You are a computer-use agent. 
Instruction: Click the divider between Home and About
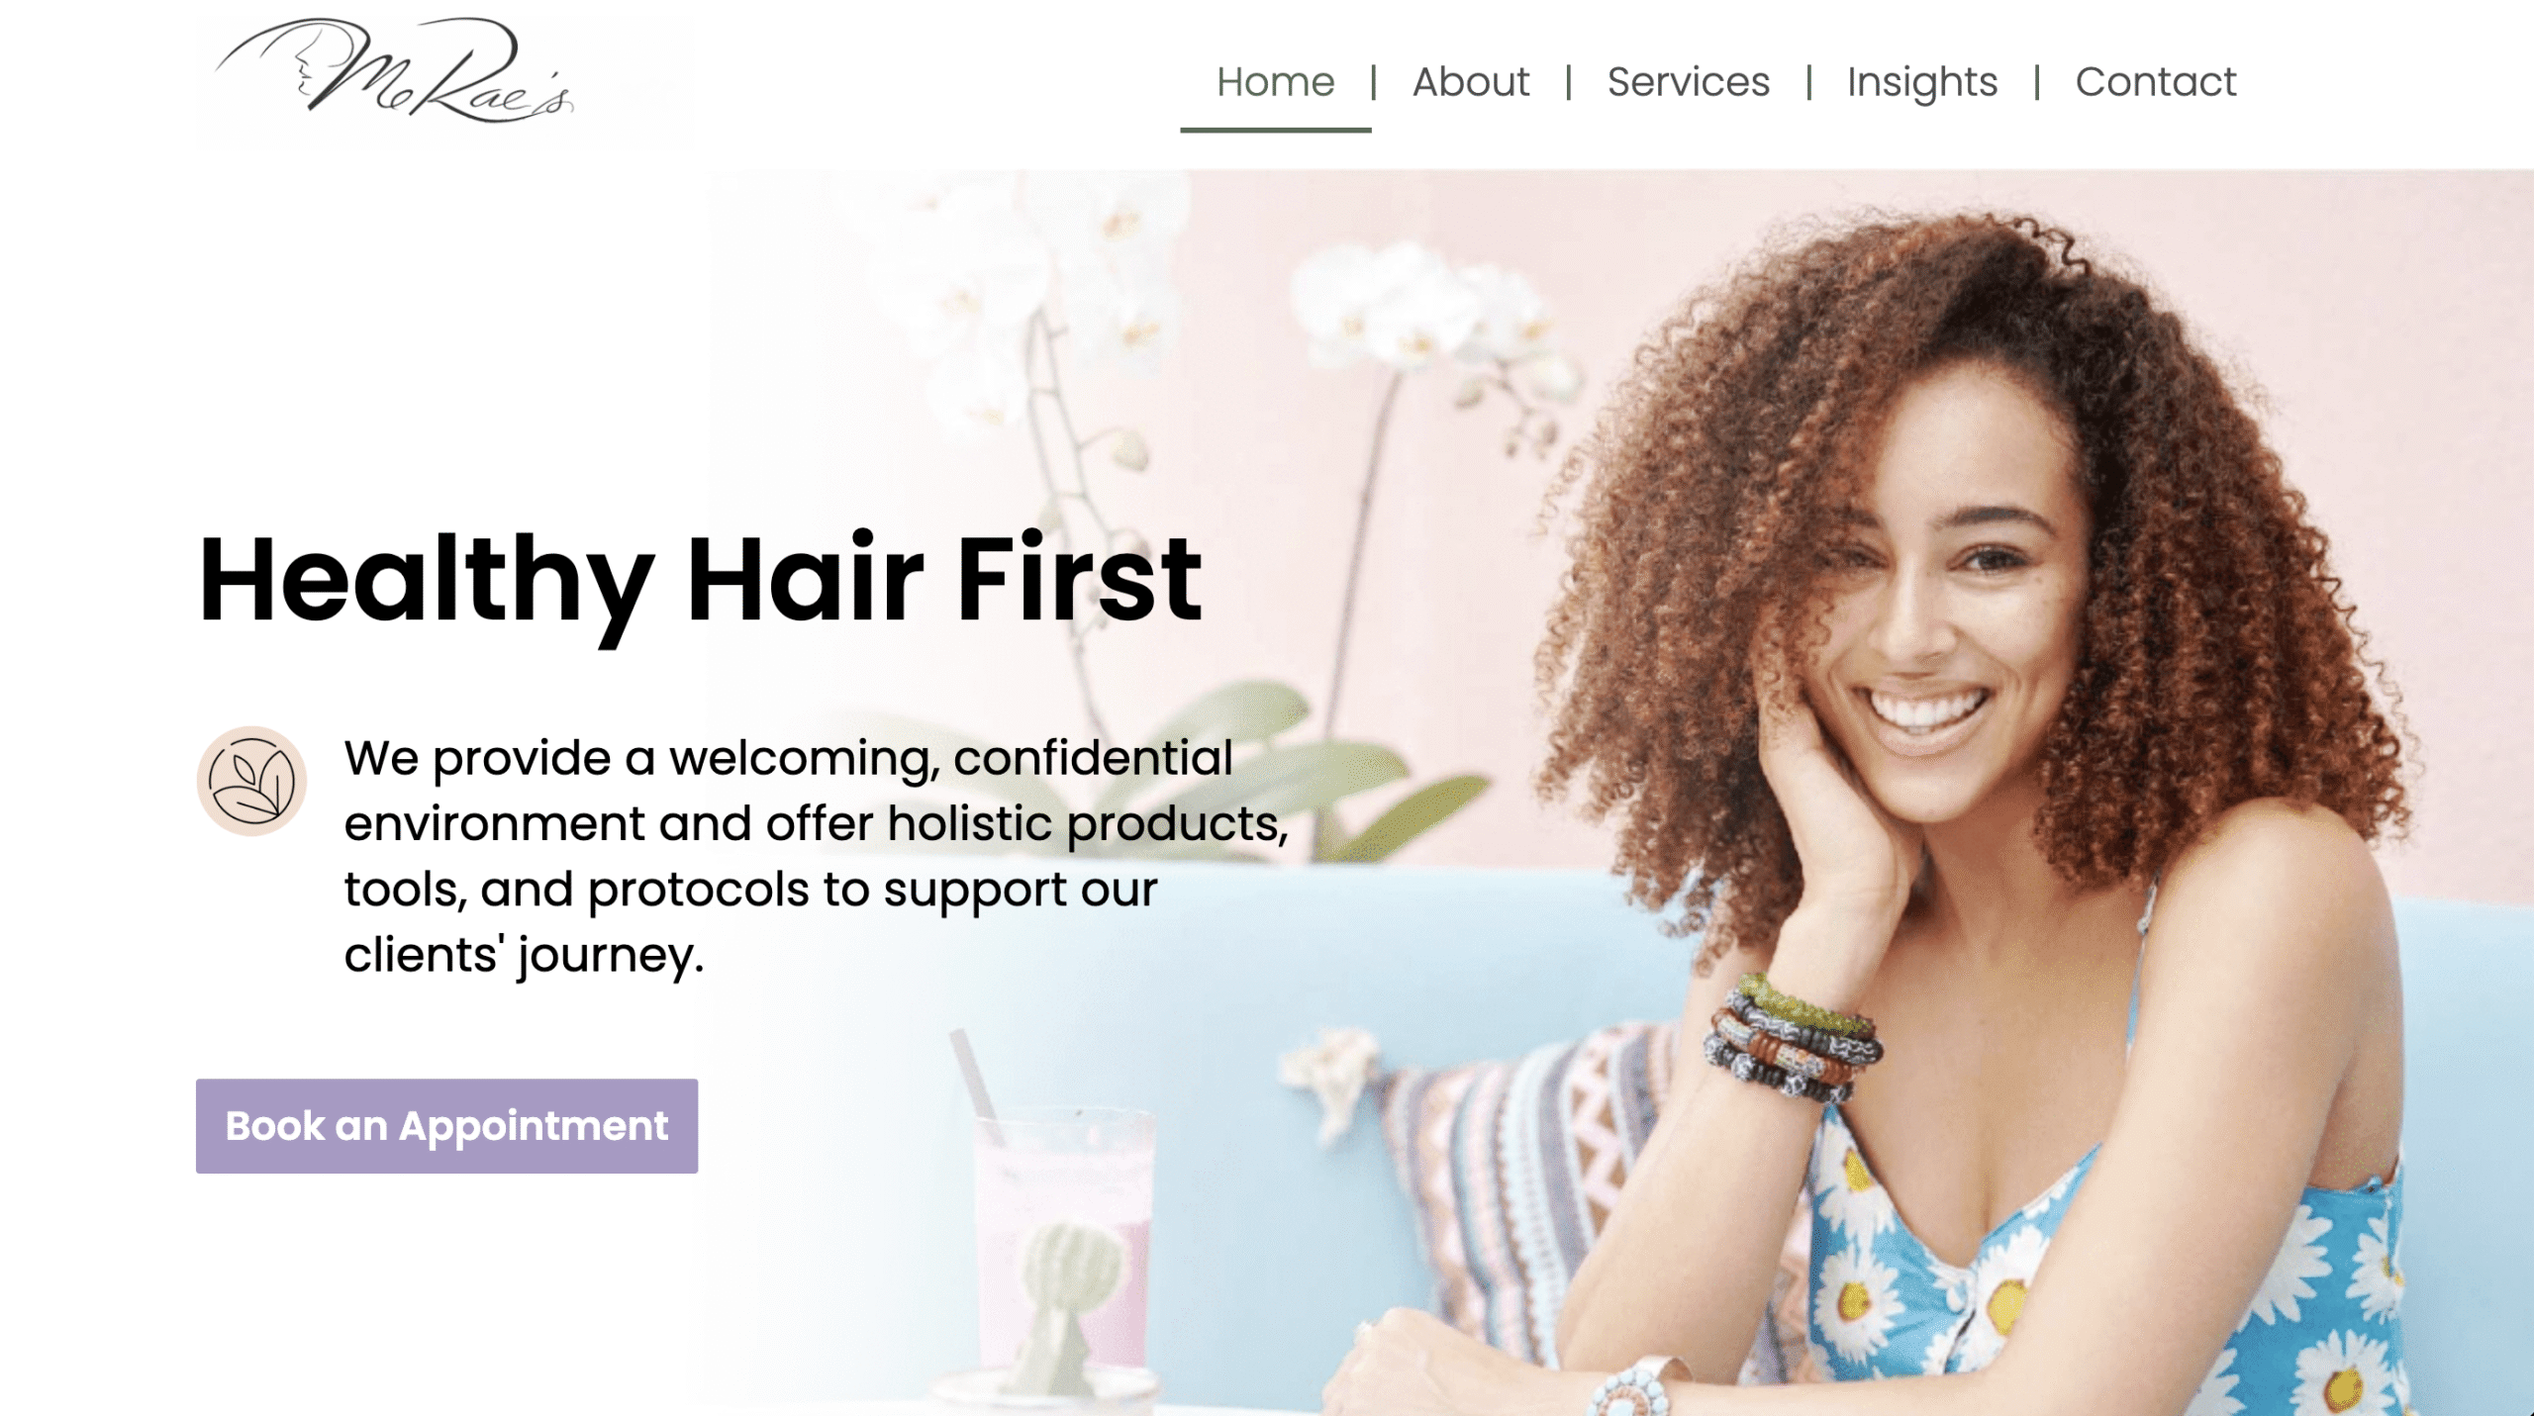tap(1373, 82)
